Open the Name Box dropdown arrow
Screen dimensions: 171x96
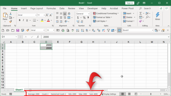(x=16, y=37)
